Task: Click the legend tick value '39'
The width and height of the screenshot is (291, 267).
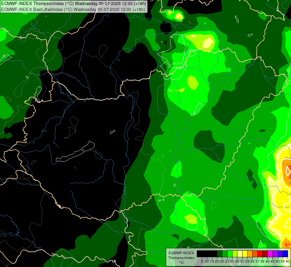Action: pos(262,261)
